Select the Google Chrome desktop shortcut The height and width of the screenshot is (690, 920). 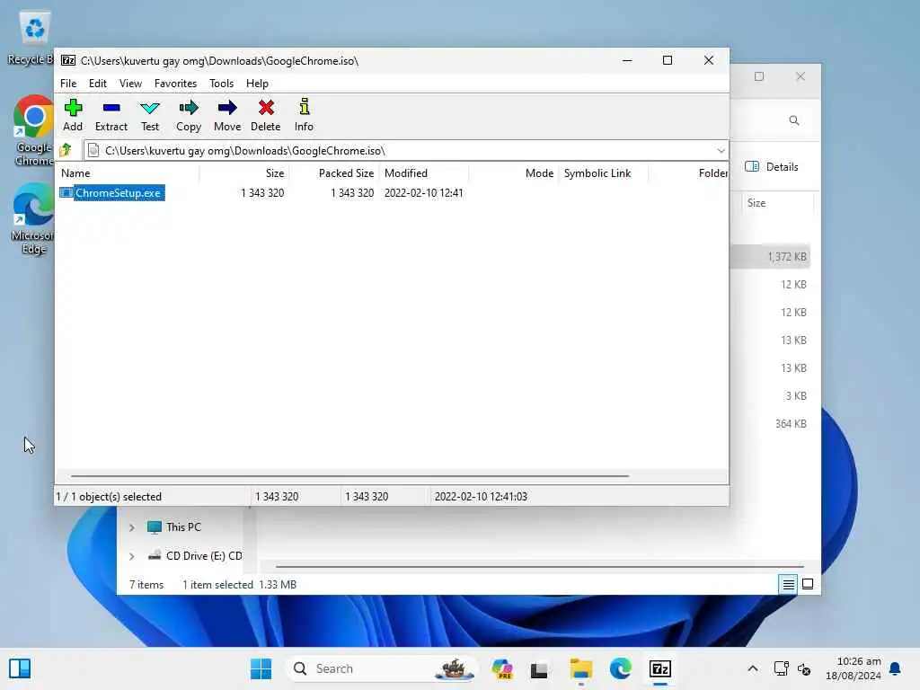pos(33,131)
